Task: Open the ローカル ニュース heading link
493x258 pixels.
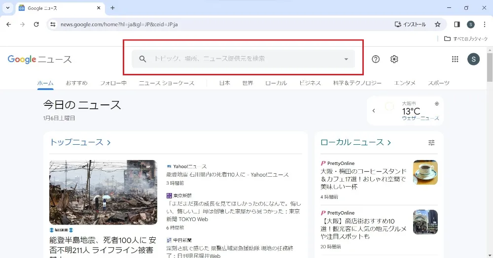Action: pyautogui.click(x=355, y=142)
